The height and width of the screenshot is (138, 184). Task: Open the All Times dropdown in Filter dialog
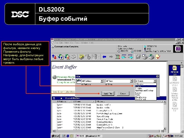click(131, 81)
